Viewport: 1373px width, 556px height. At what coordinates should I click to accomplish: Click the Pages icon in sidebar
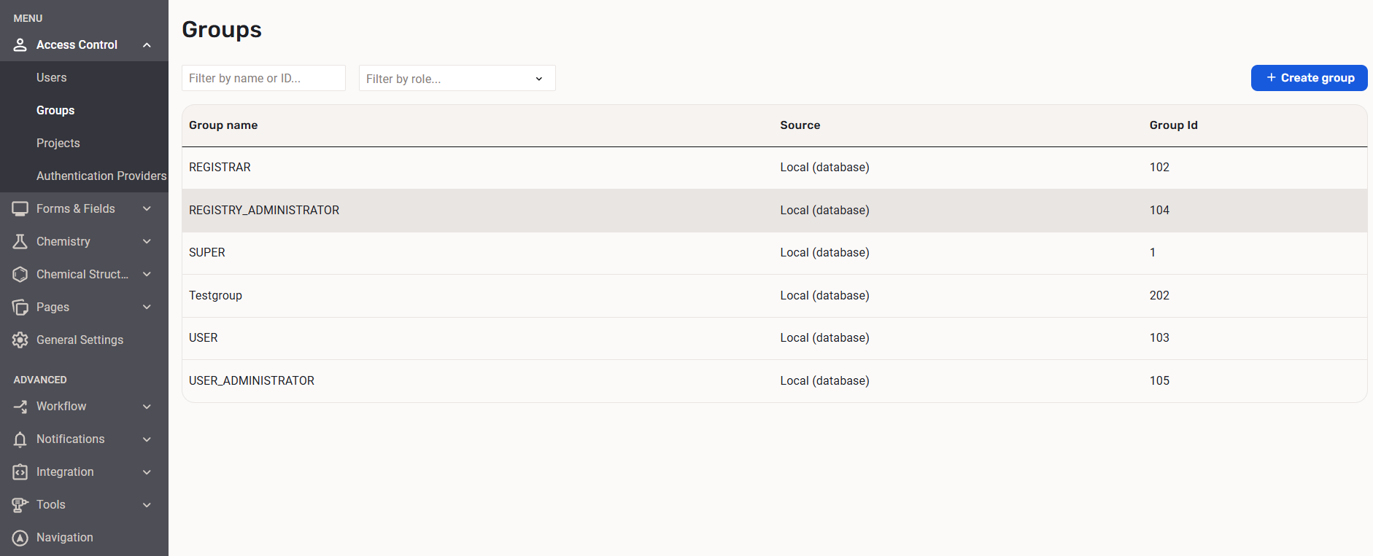click(x=20, y=308)
